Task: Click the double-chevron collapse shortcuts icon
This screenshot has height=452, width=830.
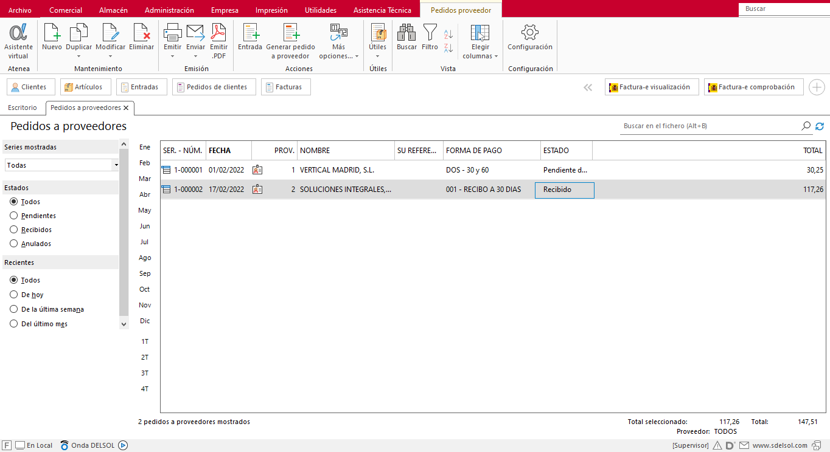Action: 588,87
